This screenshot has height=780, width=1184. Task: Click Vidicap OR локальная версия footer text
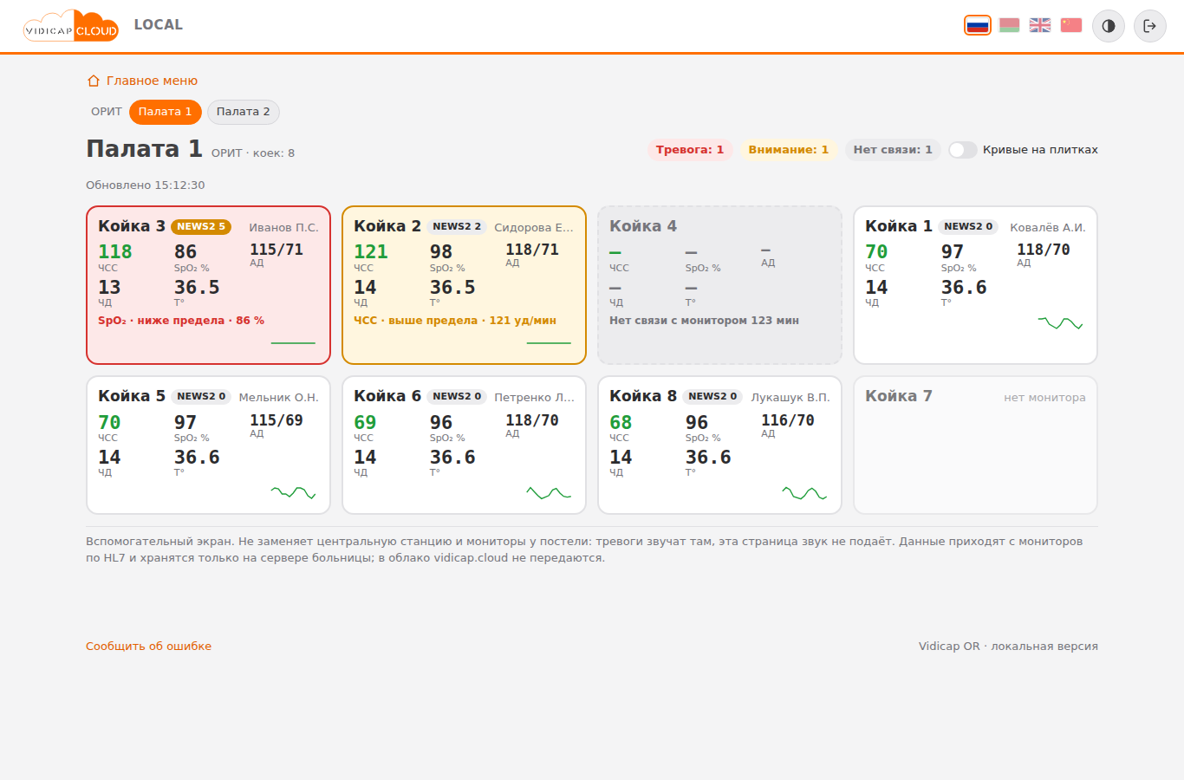click(1008, 647)
